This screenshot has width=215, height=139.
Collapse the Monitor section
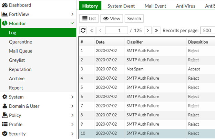(72, 24)
